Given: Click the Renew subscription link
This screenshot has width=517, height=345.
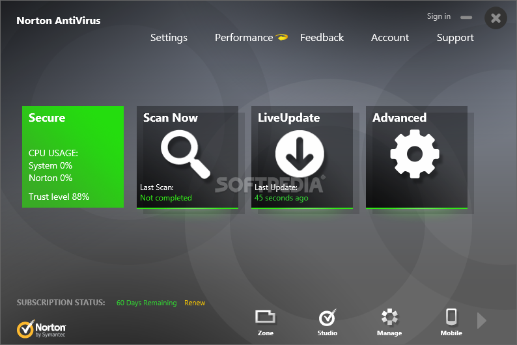Looking at the screenshot, I should coord(195,303).
